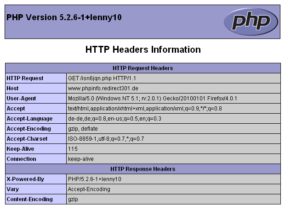285x209 pixels.
Task: Select the Mozilla/5.0 Firefox/4.0.1 user agent value
Action: point(153,99)
